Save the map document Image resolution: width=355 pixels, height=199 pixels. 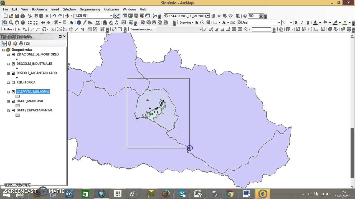point(16,16)
